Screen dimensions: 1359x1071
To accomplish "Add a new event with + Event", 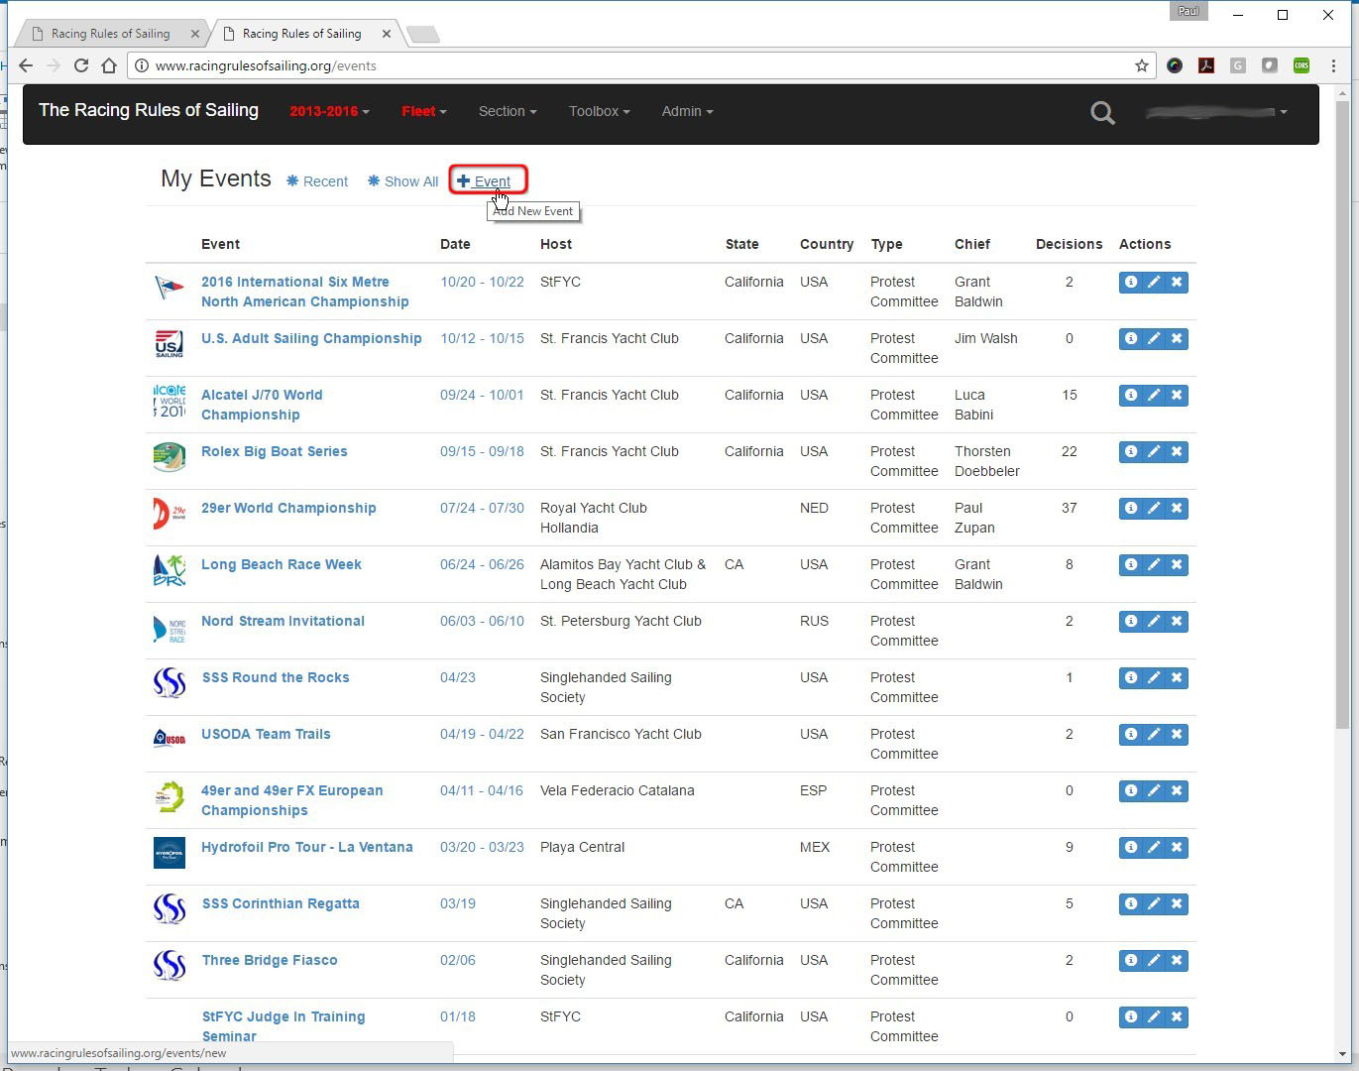I will pyautogui.click(x=485, y=180).
